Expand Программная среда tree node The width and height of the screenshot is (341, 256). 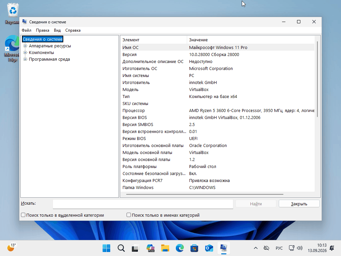point(25,59)
